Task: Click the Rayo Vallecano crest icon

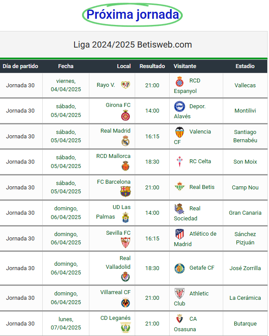Action: tap(126, 85)
